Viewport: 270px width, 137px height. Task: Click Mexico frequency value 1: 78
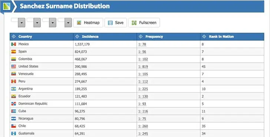pos(142,44)
